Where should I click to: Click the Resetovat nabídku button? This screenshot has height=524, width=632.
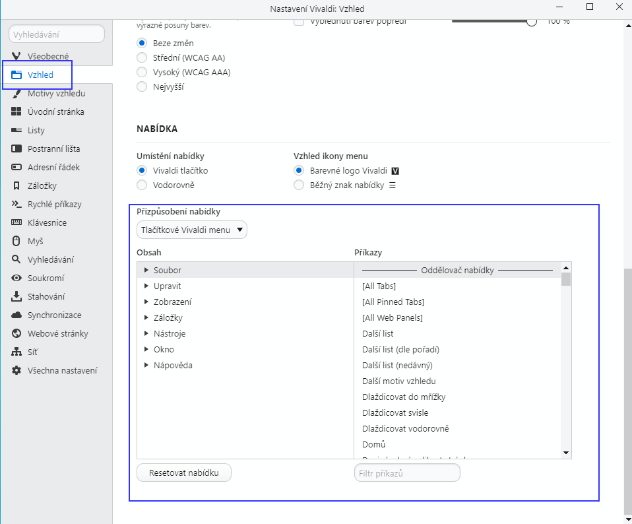pos(184,473)
